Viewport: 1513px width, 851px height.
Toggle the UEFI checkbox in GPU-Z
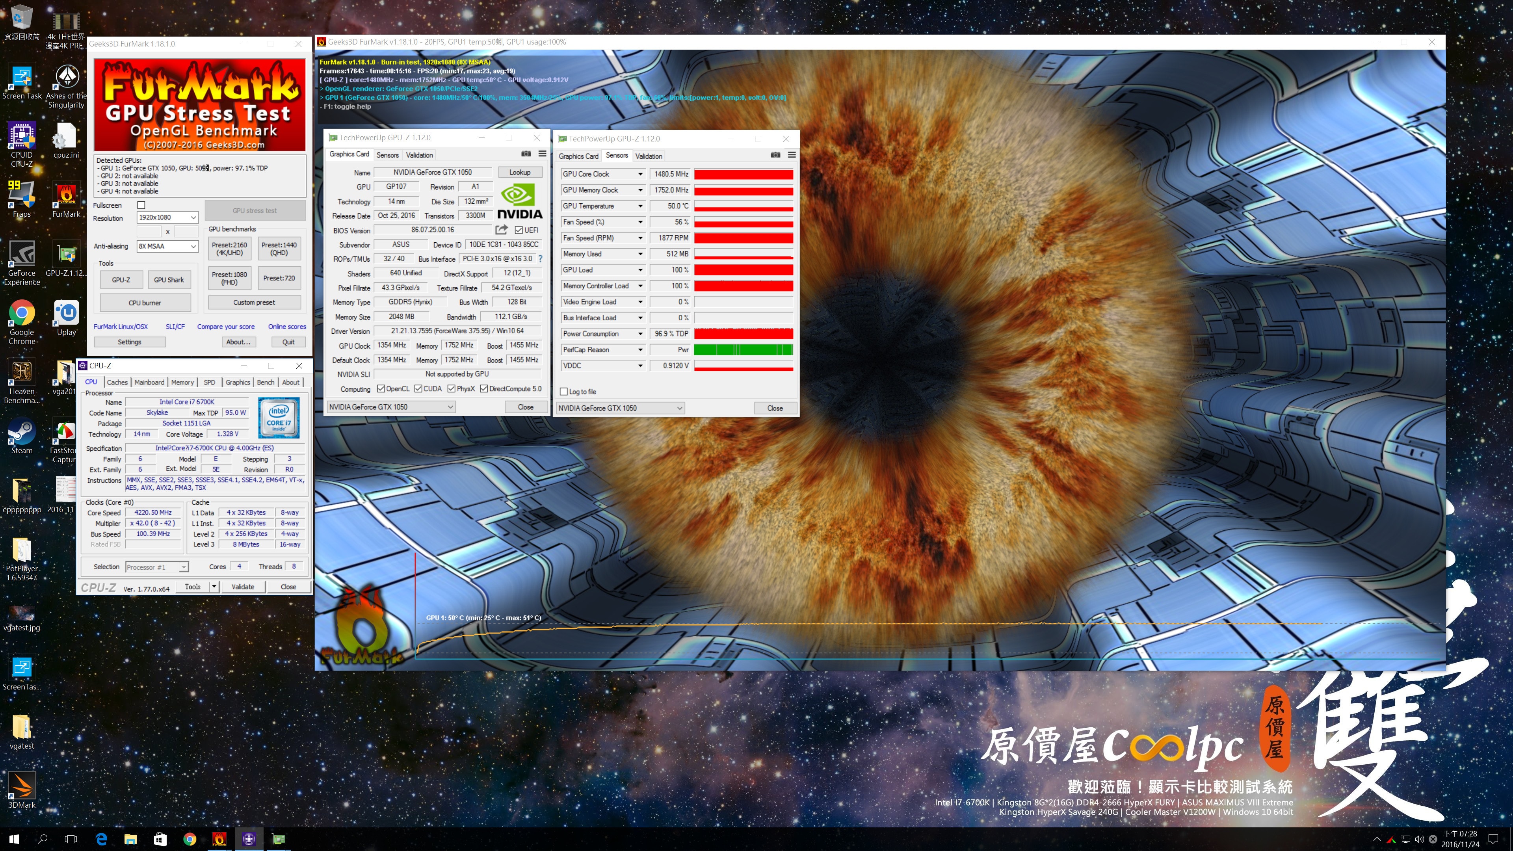[x=519, y=230]
